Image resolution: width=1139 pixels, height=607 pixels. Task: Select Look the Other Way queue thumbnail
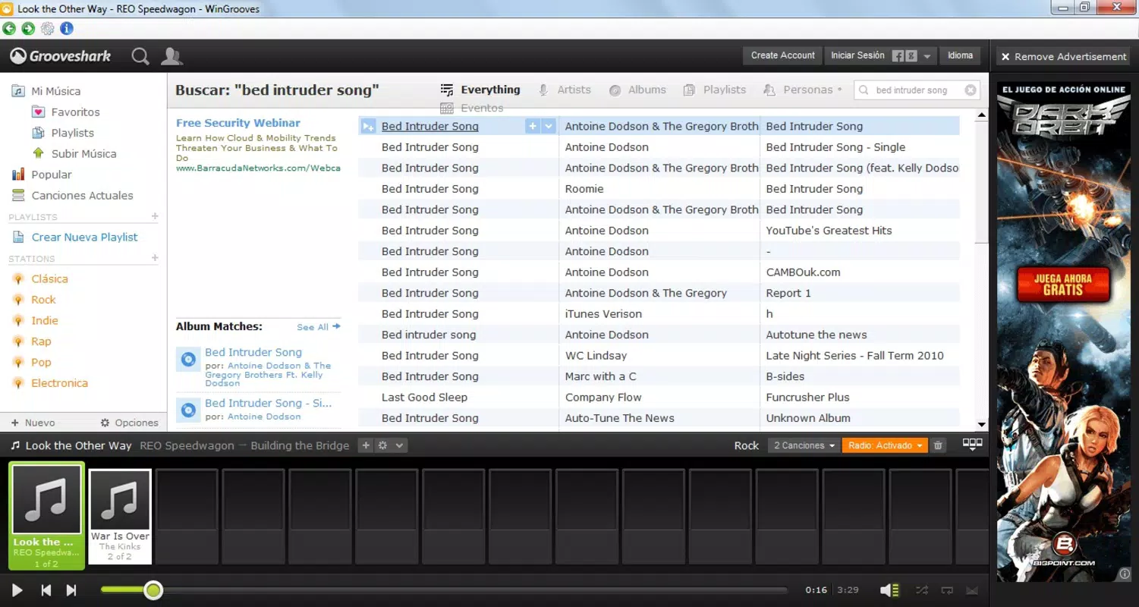click(x=47, y=516)
